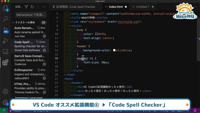Open settings gear for DartJS Sass Compiler
The height and width of the screenshot is (113, 200).
coord(44,64)
